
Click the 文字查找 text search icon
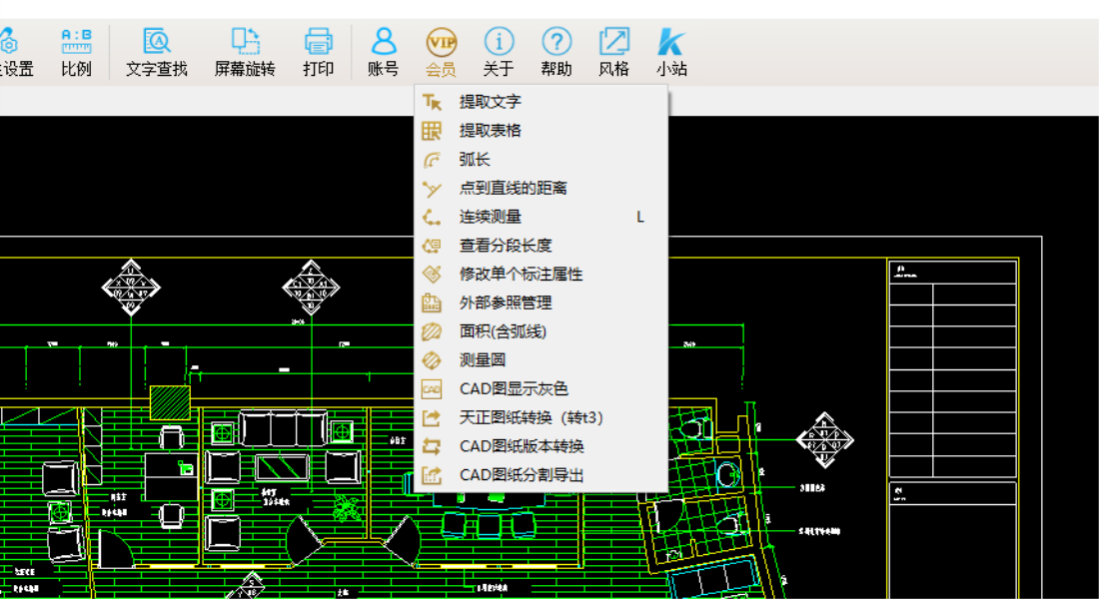pyautogui.click(x=157, y=42)
